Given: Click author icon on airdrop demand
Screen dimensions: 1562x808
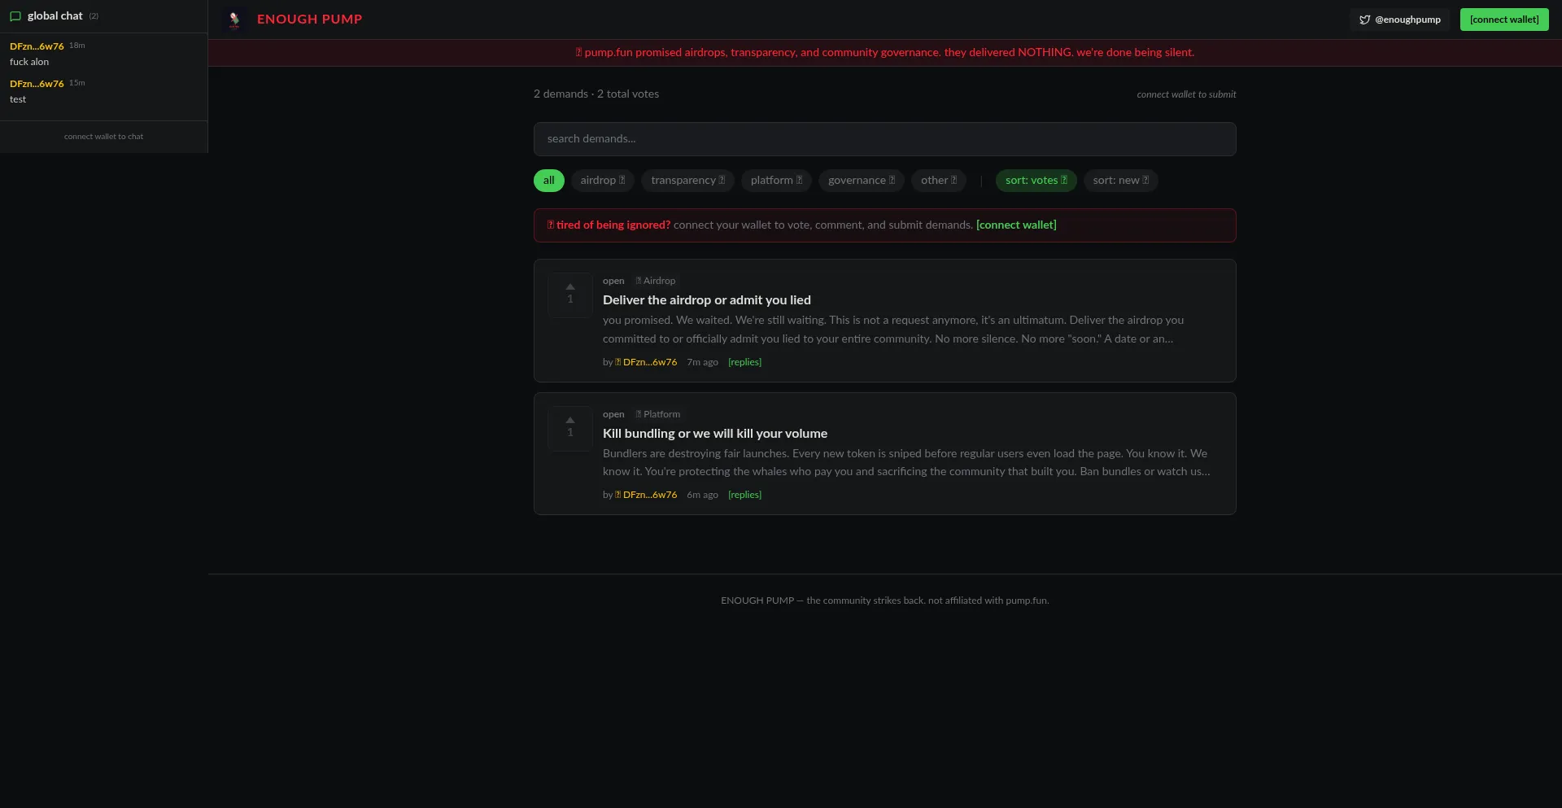Looking at the screenshot, I should pyautogui.click(x=618, y=362).
